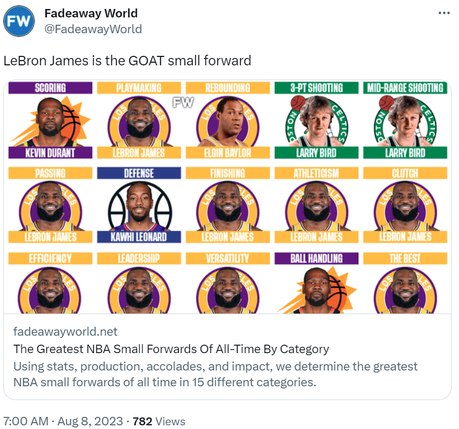
Task: Click the 7:00 AM Aug 8, 2023 timestamp
Action: 63,421
